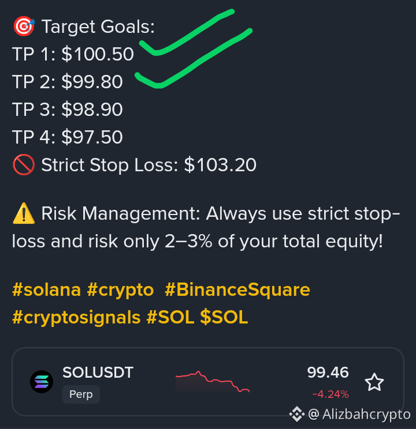Click the Solana coin logo icon
The width and height of the screenshot is (416, 429).
coord(42,382)
